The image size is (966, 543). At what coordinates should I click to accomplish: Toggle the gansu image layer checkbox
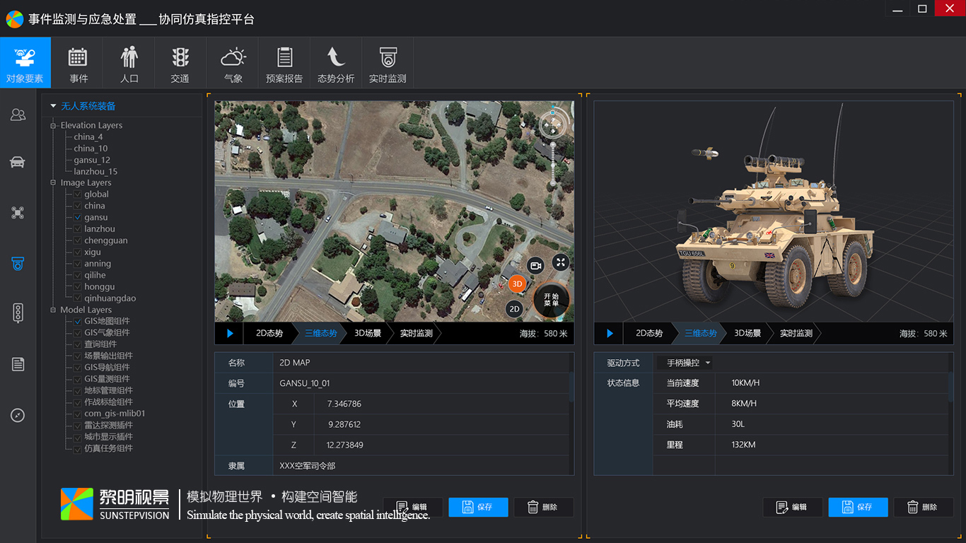78,218
